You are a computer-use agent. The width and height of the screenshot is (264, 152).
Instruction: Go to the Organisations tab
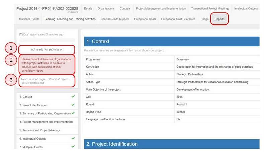pyautogui.click(x=106, y=9)
